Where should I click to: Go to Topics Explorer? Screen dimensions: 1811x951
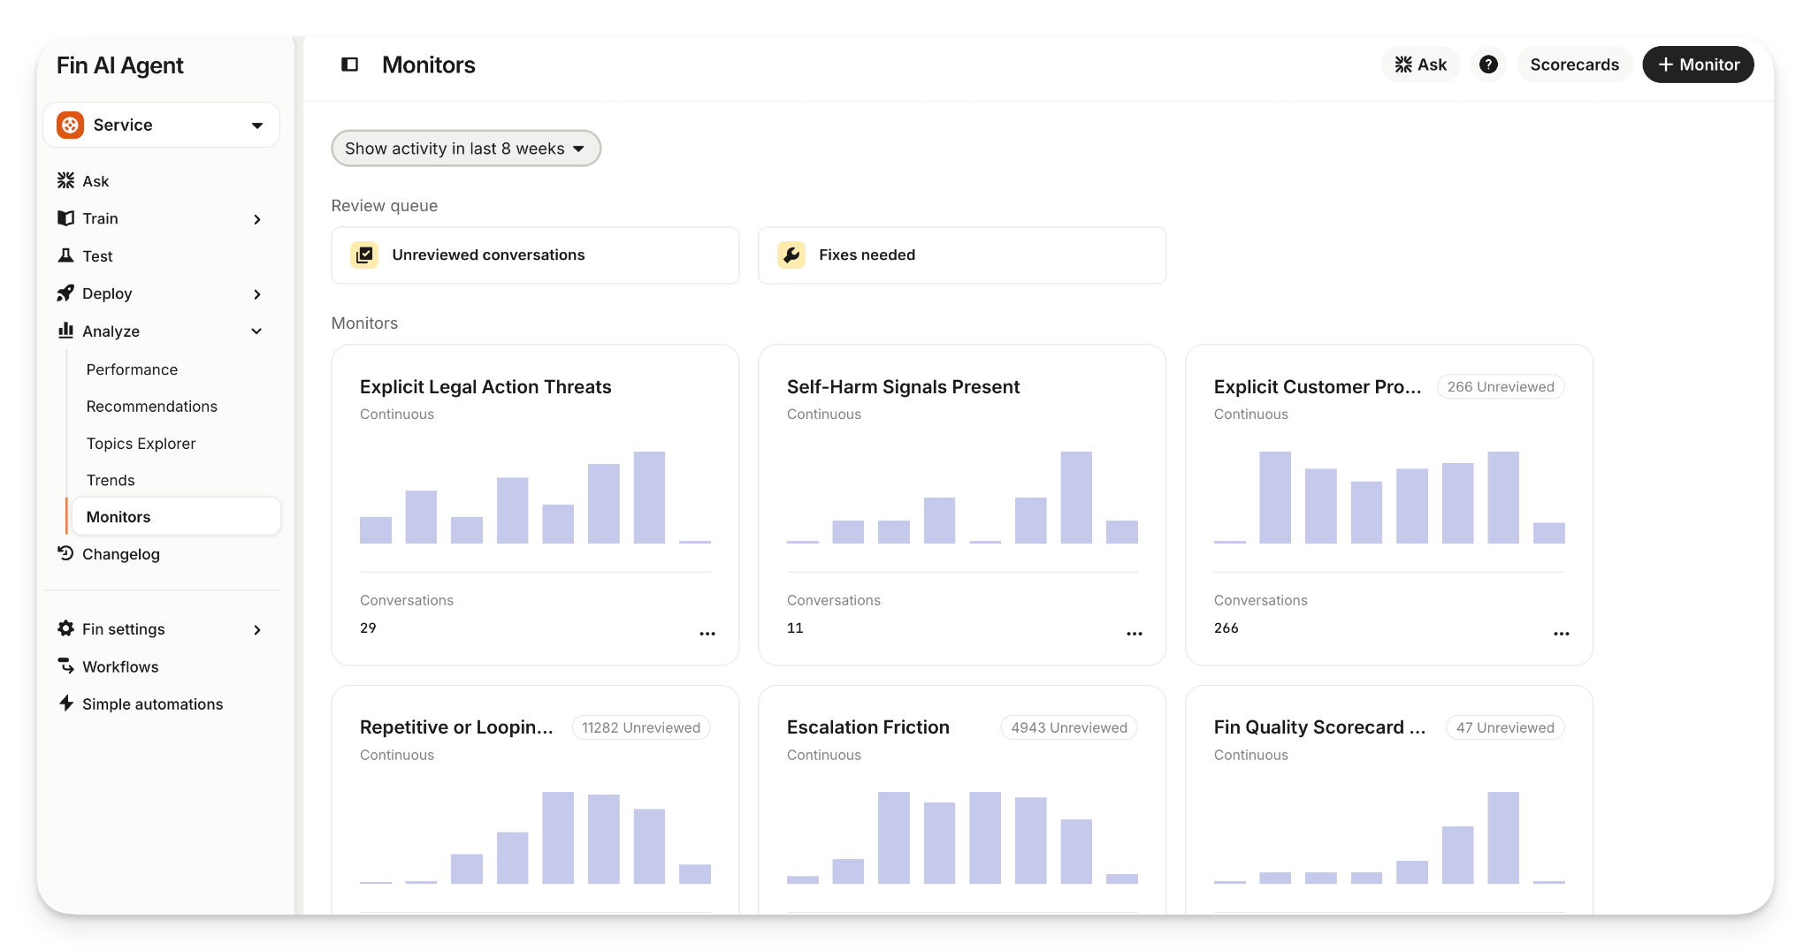(x=141, y=444)
